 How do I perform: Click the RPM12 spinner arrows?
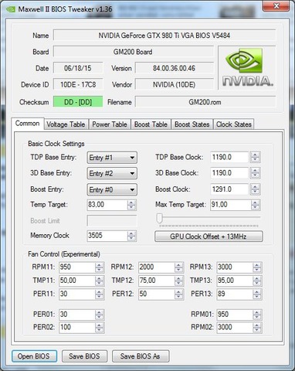coord(179,267)
